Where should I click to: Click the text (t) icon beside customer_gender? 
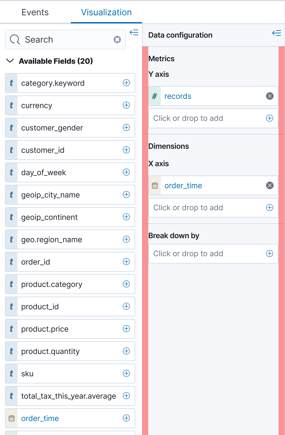pyautogui.click(x=11, y=128)
